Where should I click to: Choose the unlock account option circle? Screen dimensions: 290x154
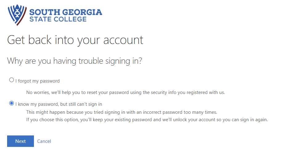click(12, 103)
